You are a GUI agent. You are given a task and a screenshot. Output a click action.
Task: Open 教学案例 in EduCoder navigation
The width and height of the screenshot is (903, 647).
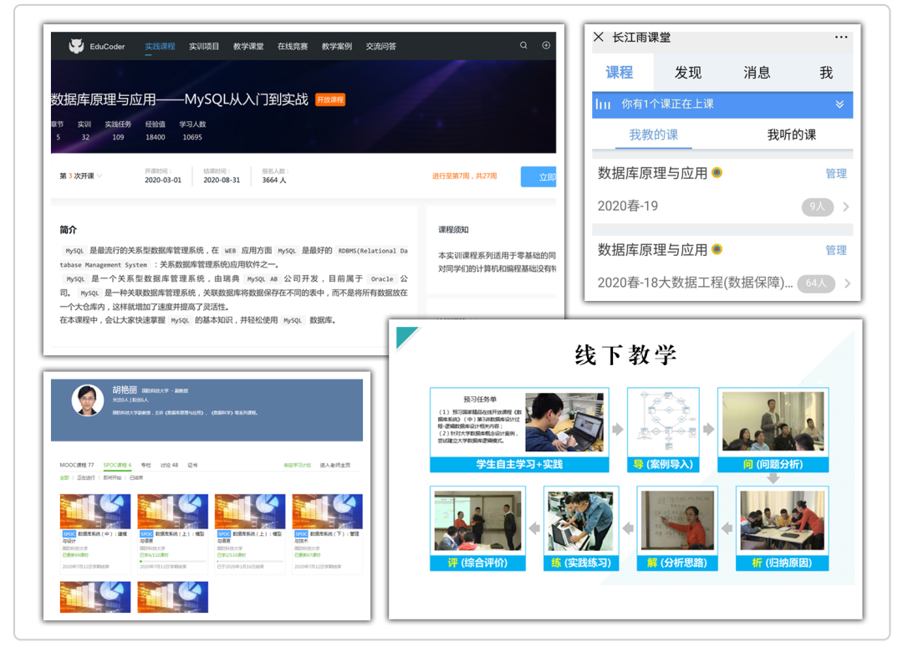(x=337, y=46)
